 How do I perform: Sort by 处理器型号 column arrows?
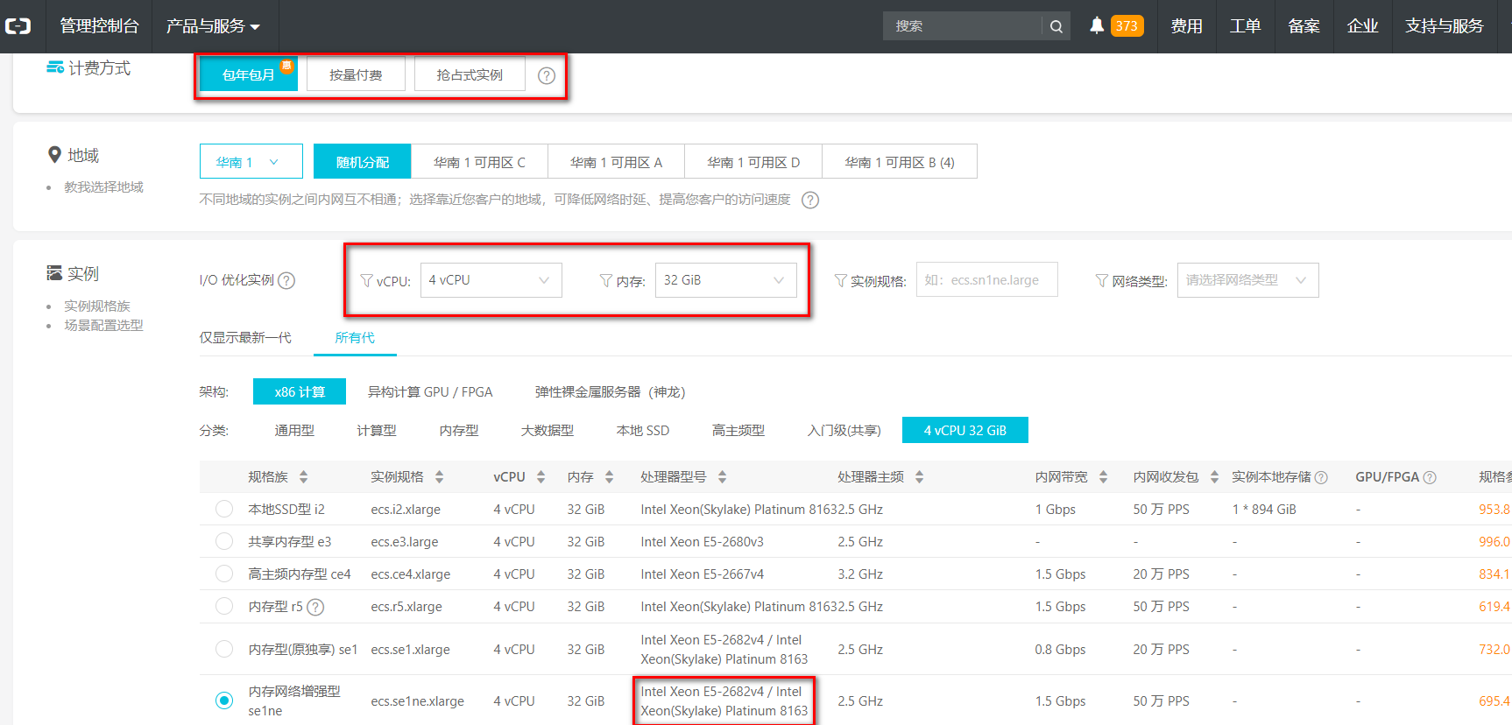click(723, 477)
